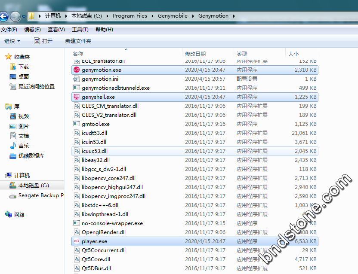This screenshot has width=358, height=274.
Task: Click the 打开 toolbar button
Action: tap(43, 41)
